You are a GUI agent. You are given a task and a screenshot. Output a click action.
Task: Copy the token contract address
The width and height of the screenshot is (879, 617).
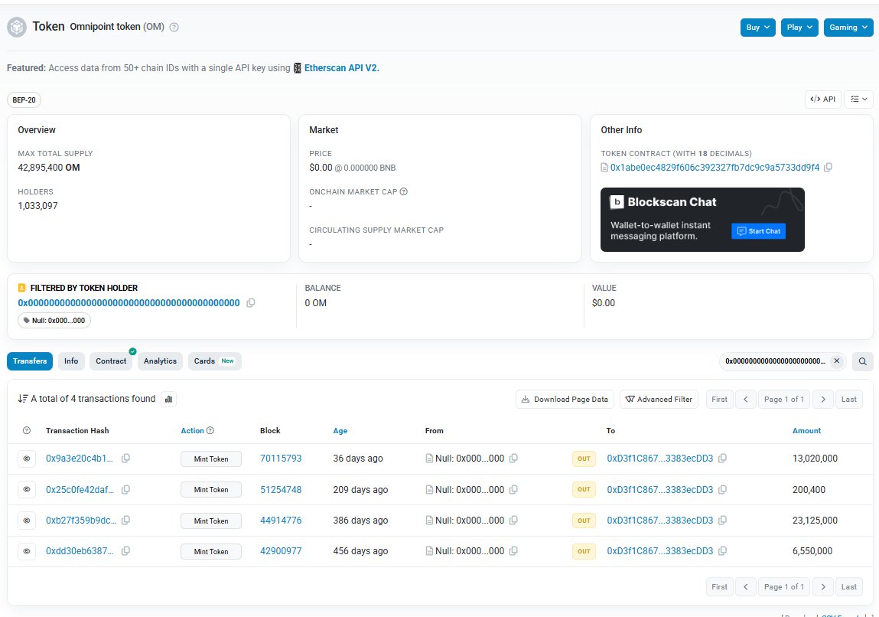(828, 167)
